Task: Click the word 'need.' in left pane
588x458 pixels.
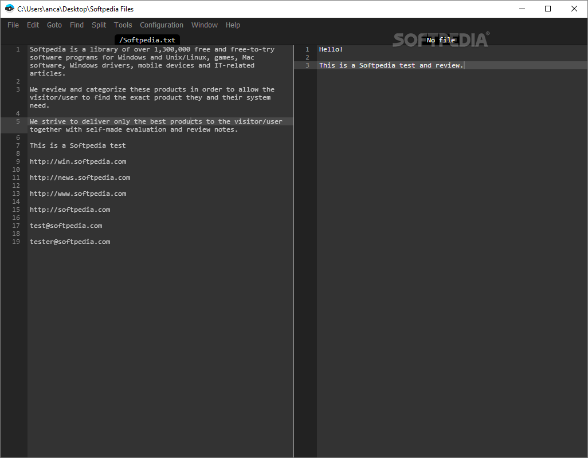Action: (x=40, y=105)
